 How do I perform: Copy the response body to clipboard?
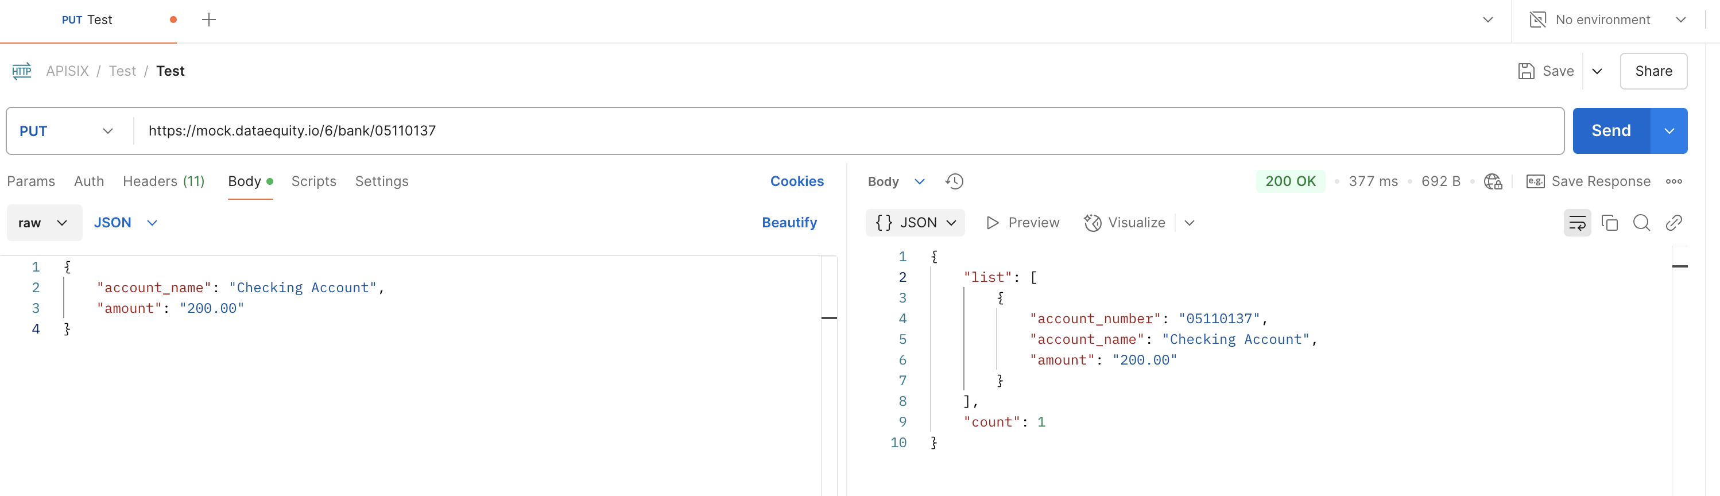pyautogui.click(x=1610, y=223)
